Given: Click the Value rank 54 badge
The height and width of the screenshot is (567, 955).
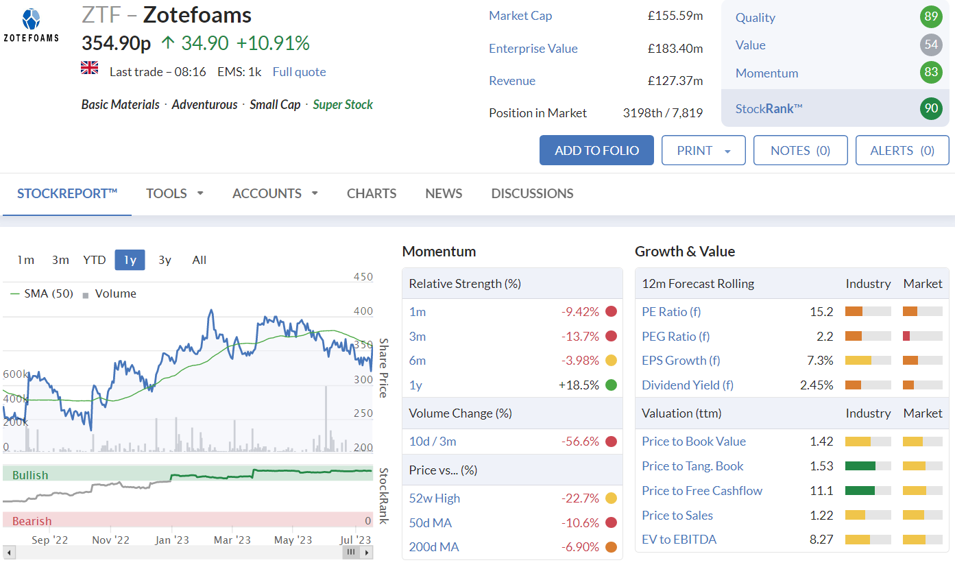Looking at the screenshot, I should [x=931, y=45].
